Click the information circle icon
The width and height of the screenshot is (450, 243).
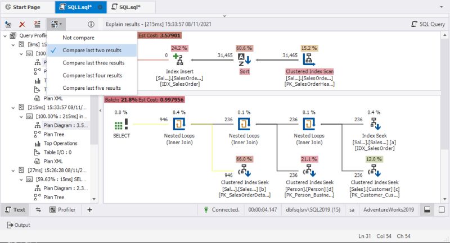[91, 24]
